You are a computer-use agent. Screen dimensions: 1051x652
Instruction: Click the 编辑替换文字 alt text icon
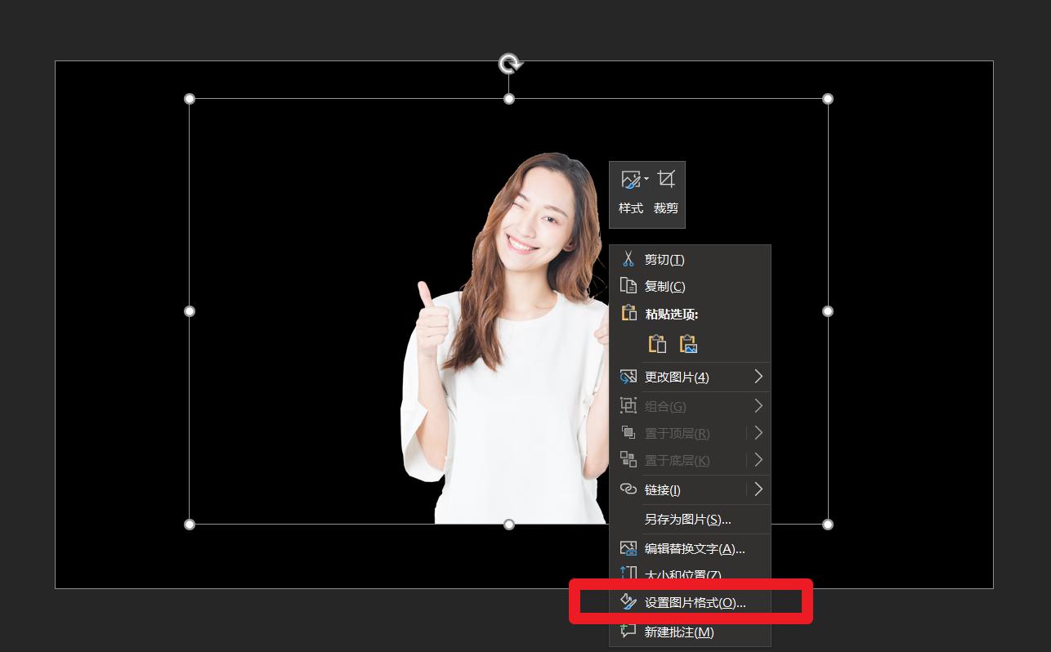tap(628, 548)
